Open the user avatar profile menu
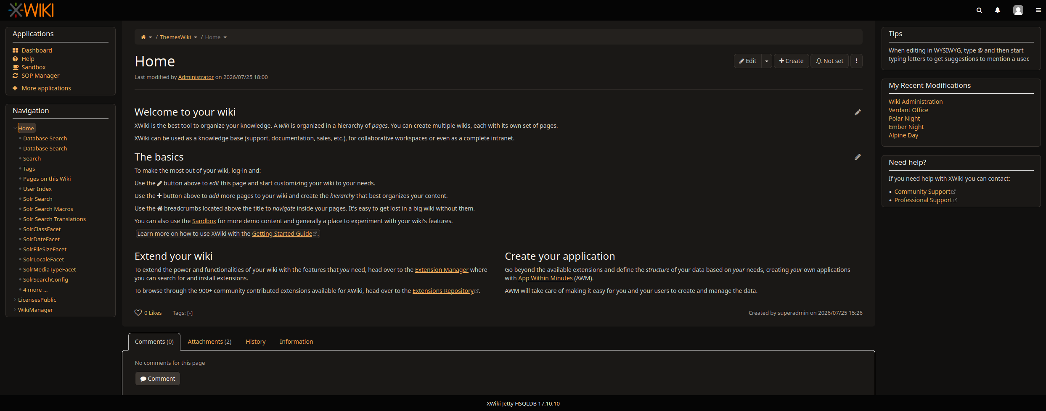1046x411 pixels. [x=1018, y=11]
